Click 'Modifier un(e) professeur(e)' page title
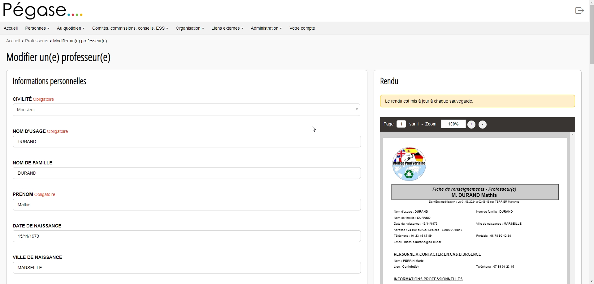The width and height of the screenshot is (594, 284). pyautogui.click(x=58, y=57)
